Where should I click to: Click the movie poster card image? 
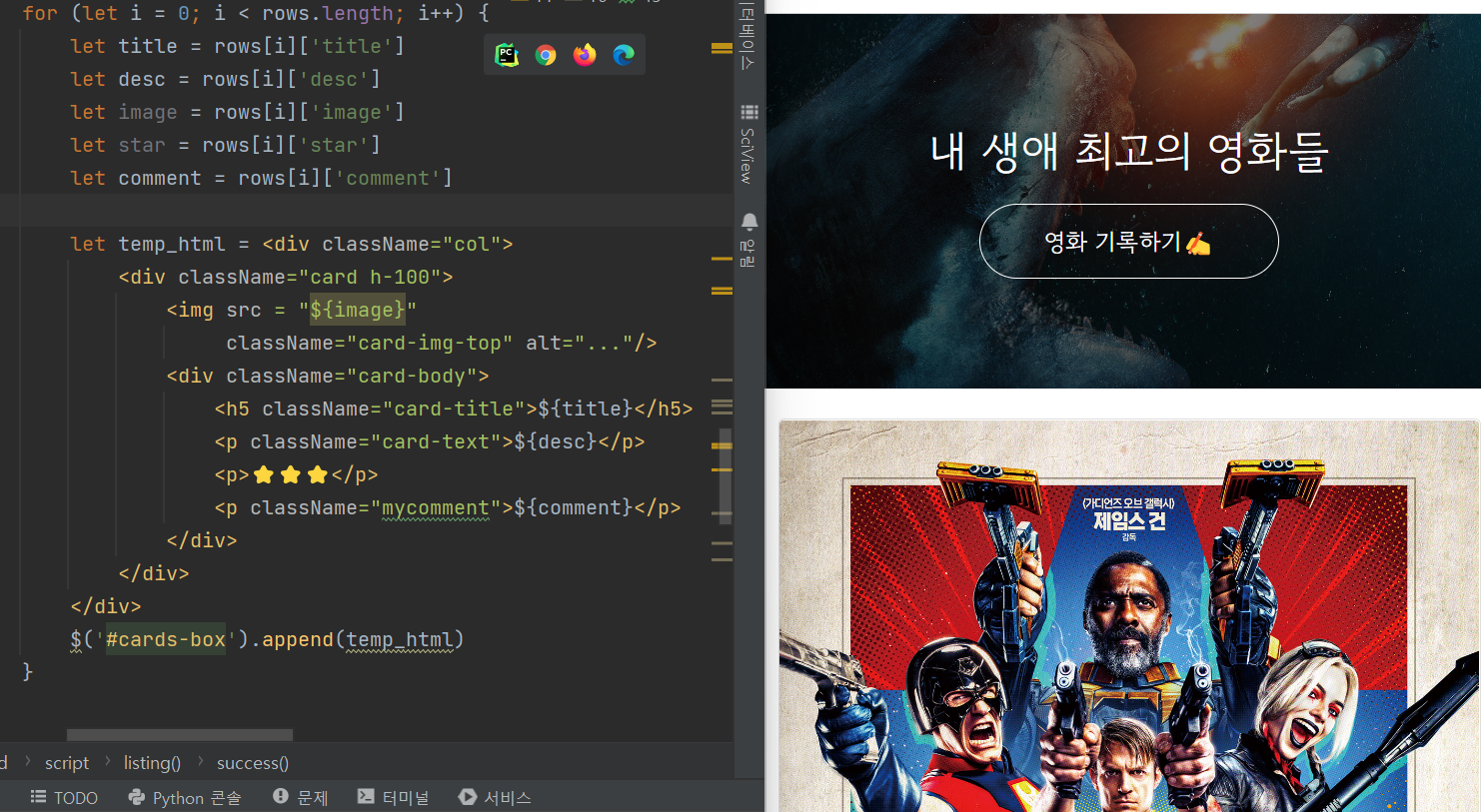click(x=1128, y=616)
